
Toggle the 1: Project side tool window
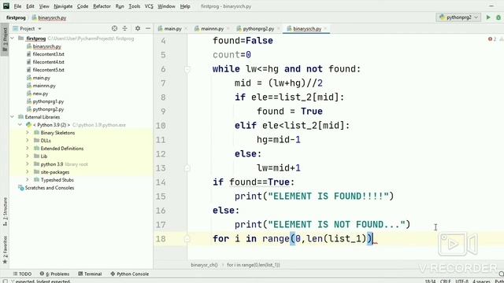tap(5, 40)
